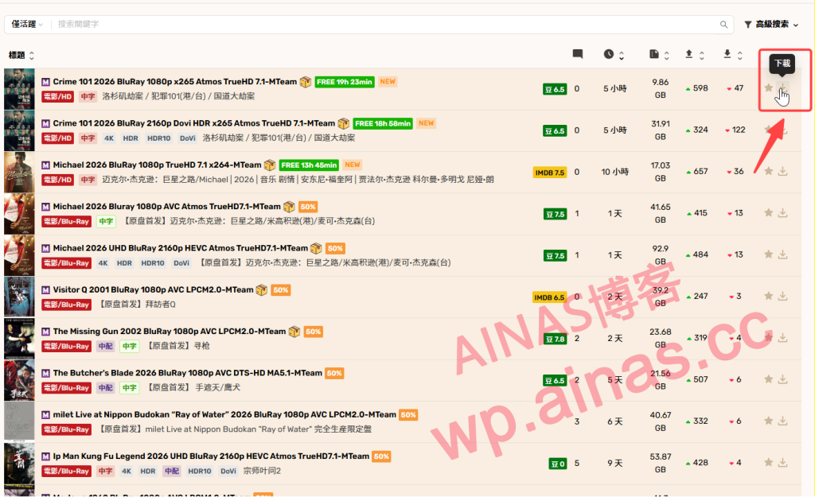This screenshot has height=497, width=815.
Task: Download Michael 2026 BluRay 1080p TrueHD x264 torrent
Action: 783,172
